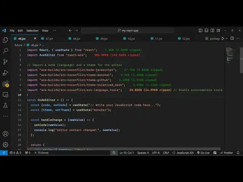
Task: Change encoding via UTF-8
Action: [156, 153]
